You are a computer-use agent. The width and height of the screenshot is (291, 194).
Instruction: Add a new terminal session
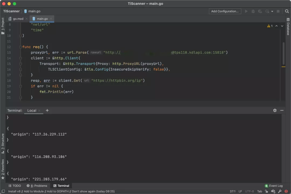(47, 110)
